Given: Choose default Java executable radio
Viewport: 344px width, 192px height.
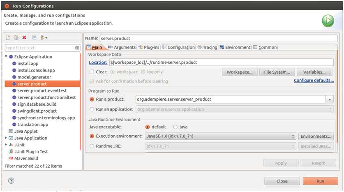Looking at the screenshot, I should coord(148,127).
